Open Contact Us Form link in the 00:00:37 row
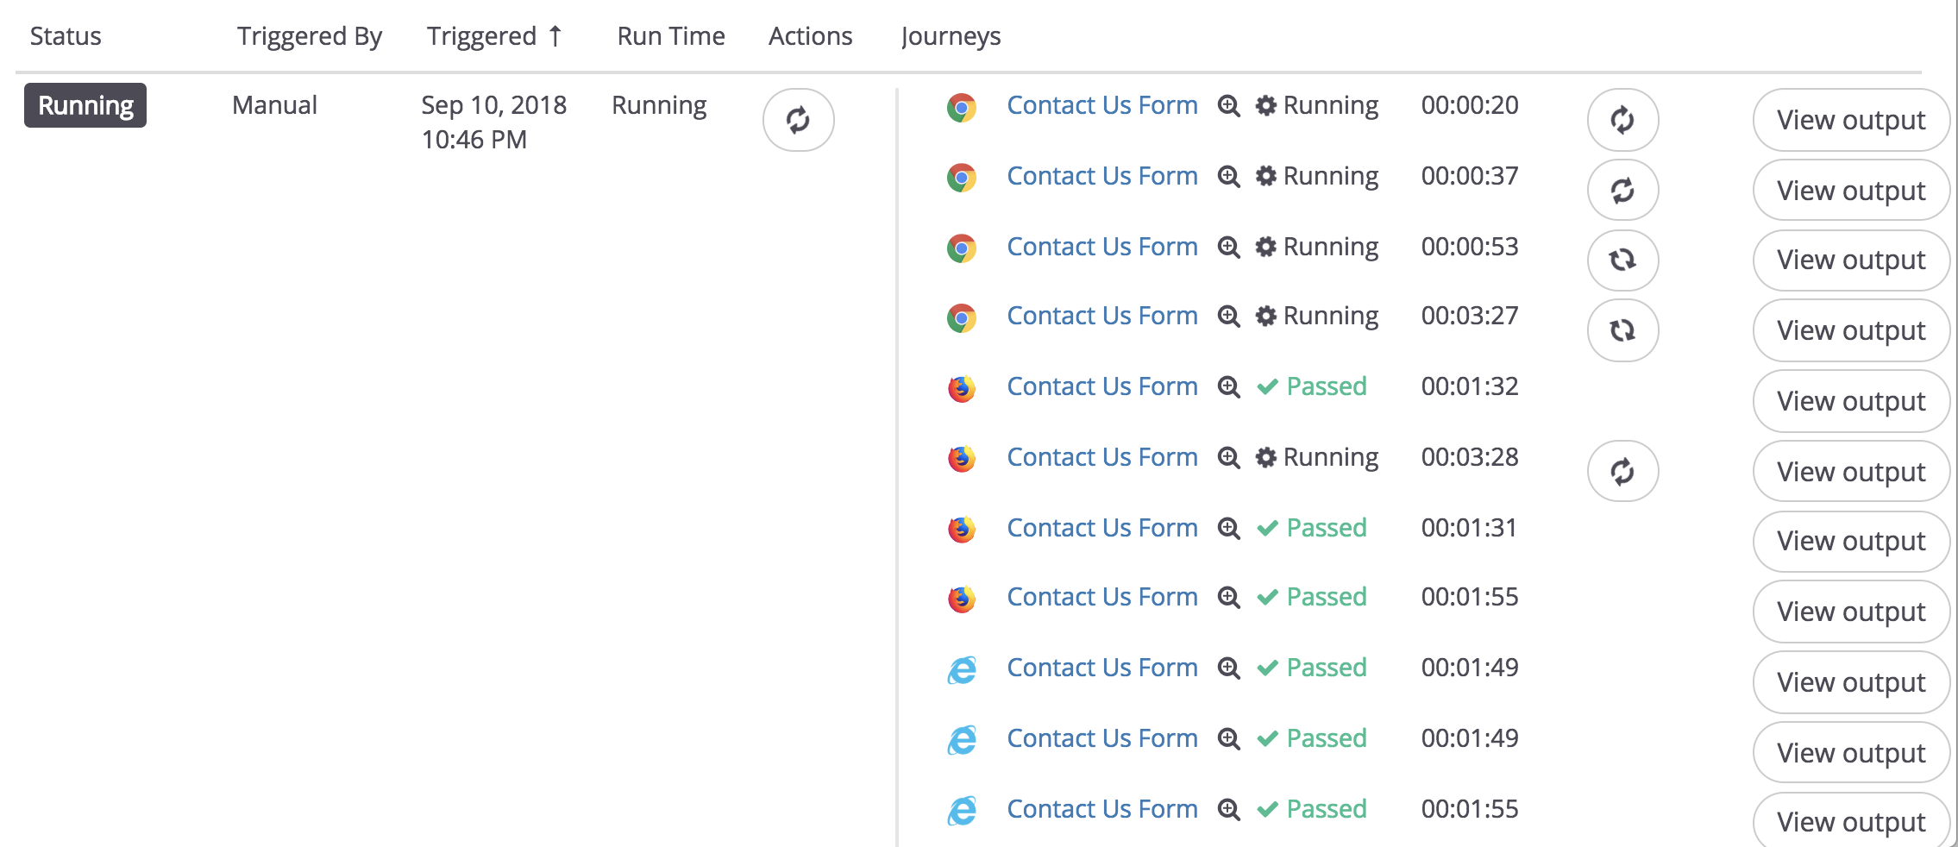The height and width of the screenshot is (847, 1958). [1101, 176]
